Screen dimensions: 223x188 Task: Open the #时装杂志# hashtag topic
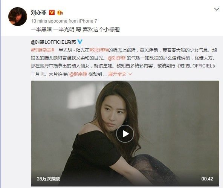(43, 50)
